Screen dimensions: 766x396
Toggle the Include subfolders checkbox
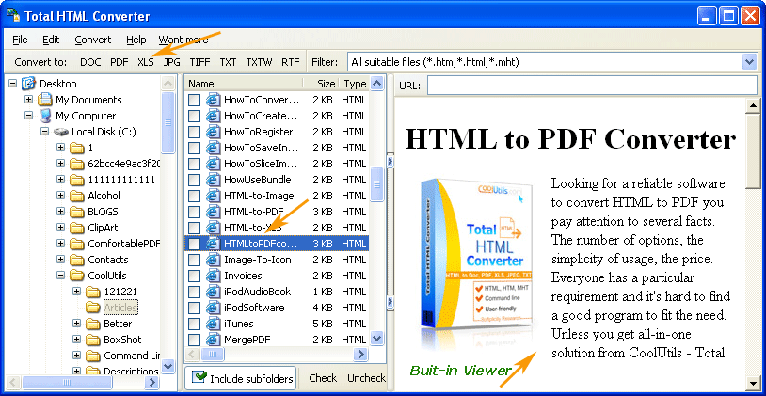[199, 377]
